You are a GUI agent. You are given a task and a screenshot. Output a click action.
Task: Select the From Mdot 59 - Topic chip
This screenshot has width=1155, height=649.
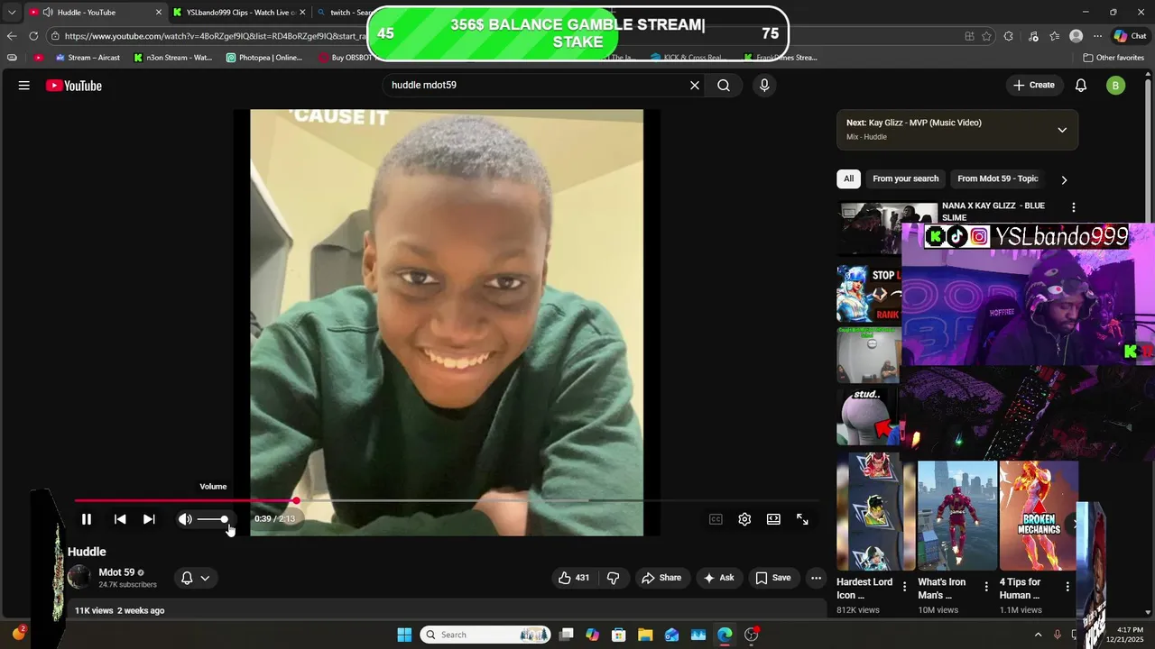point(998,178)
